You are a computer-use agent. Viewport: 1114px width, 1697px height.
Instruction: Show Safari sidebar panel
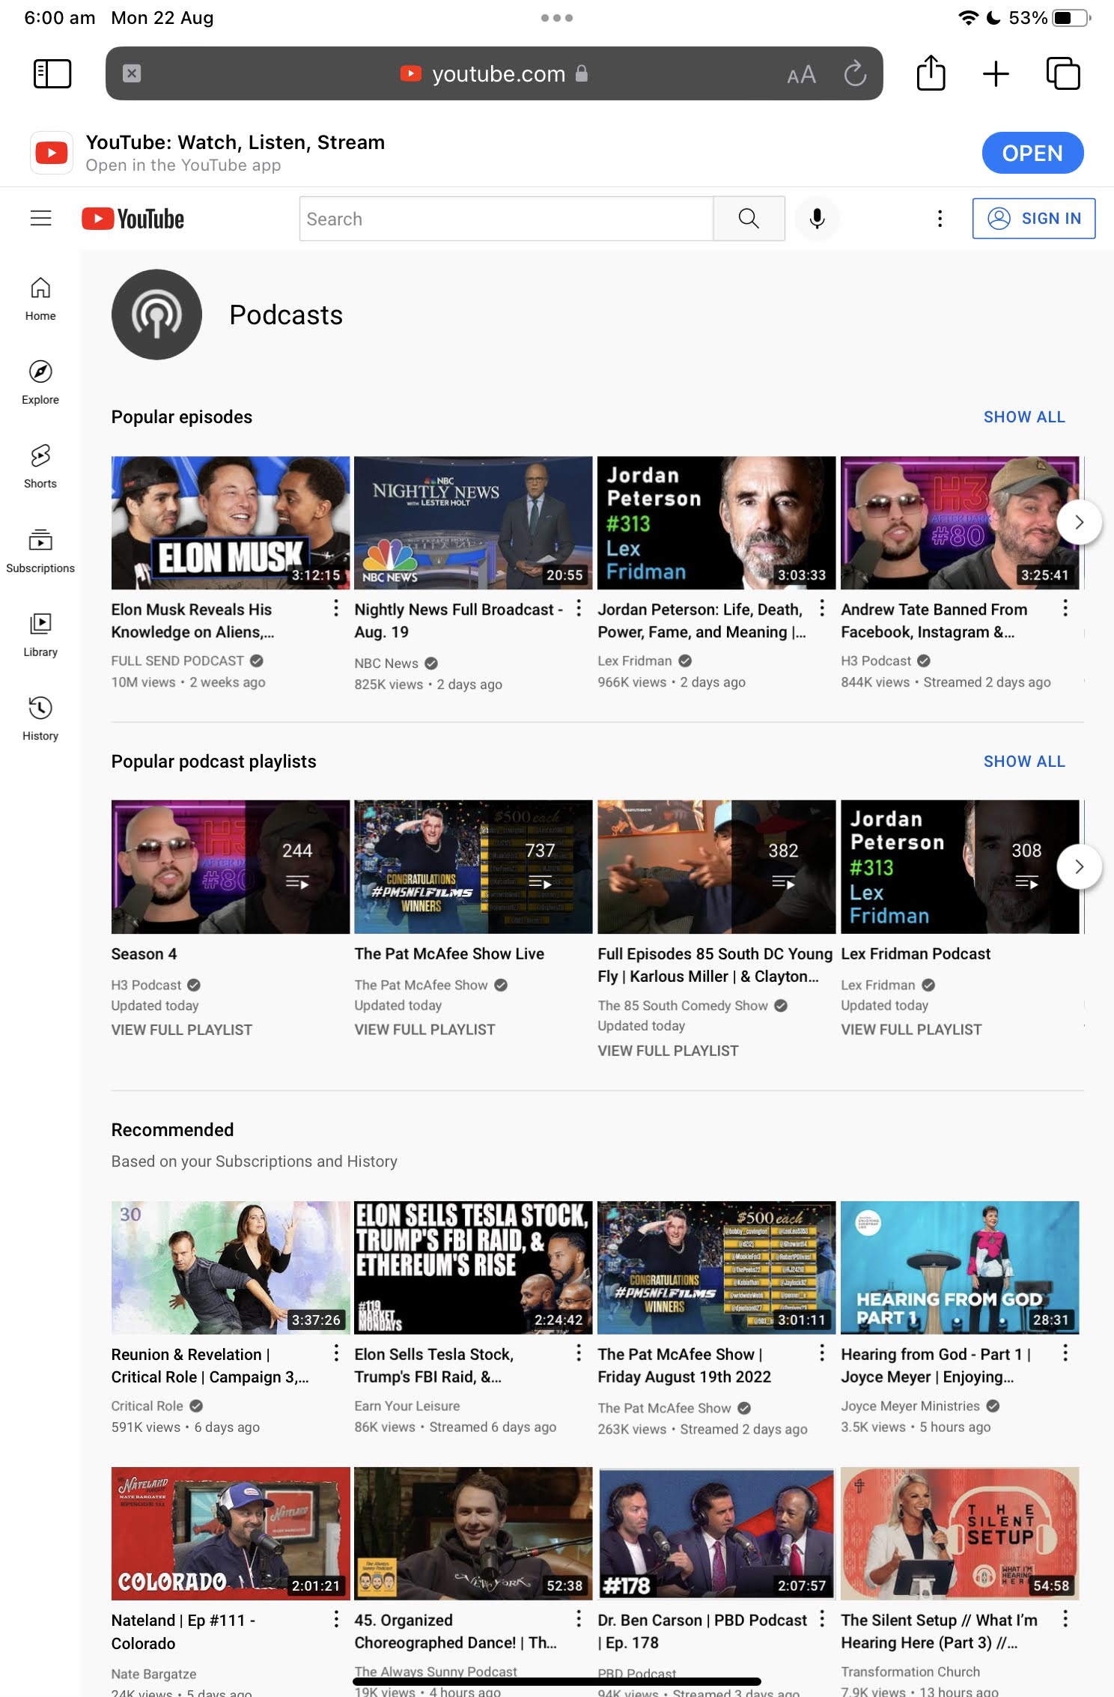[x=52, y=73]
